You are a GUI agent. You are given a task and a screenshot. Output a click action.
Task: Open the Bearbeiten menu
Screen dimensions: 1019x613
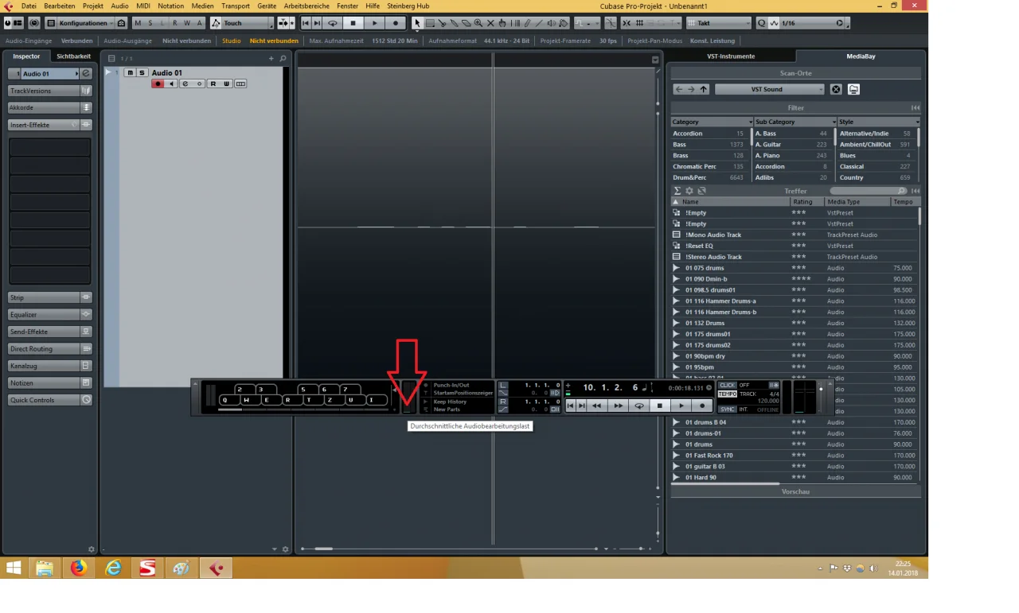(x=60, y=6)
